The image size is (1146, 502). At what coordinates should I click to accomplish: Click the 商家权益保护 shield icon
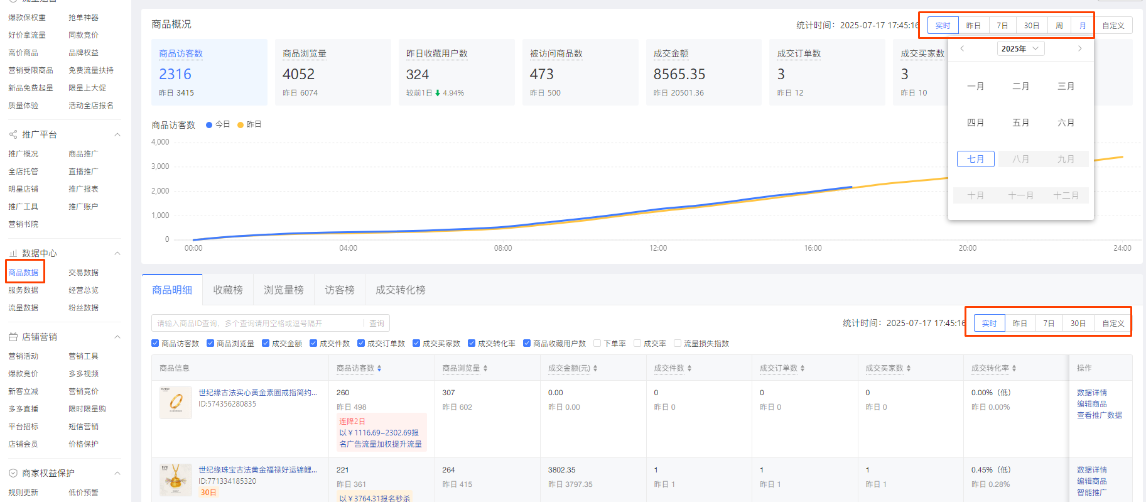tap(13, 473)
